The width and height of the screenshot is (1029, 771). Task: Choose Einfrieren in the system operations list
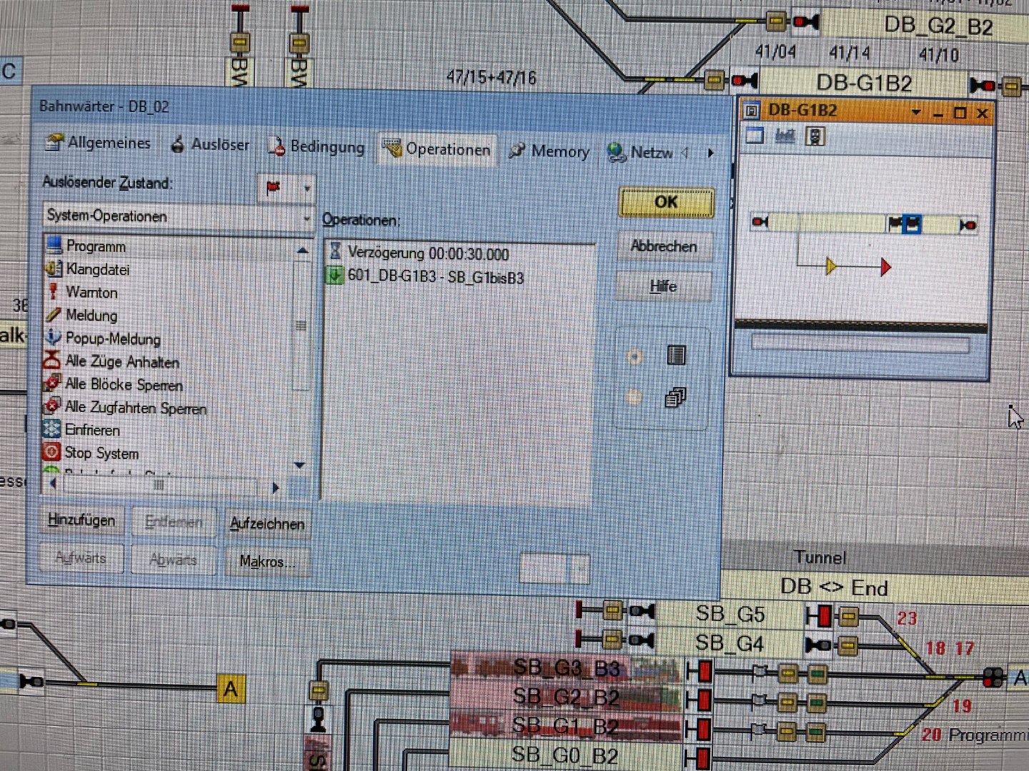[x=91, y=430]
